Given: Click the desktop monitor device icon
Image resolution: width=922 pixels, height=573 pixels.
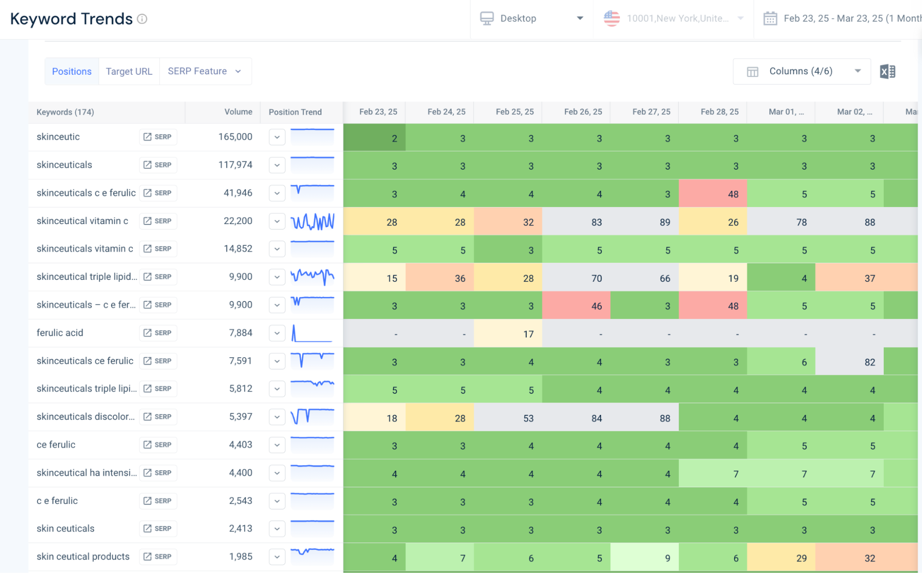Looking at the screenshot, I should point(487,18).
